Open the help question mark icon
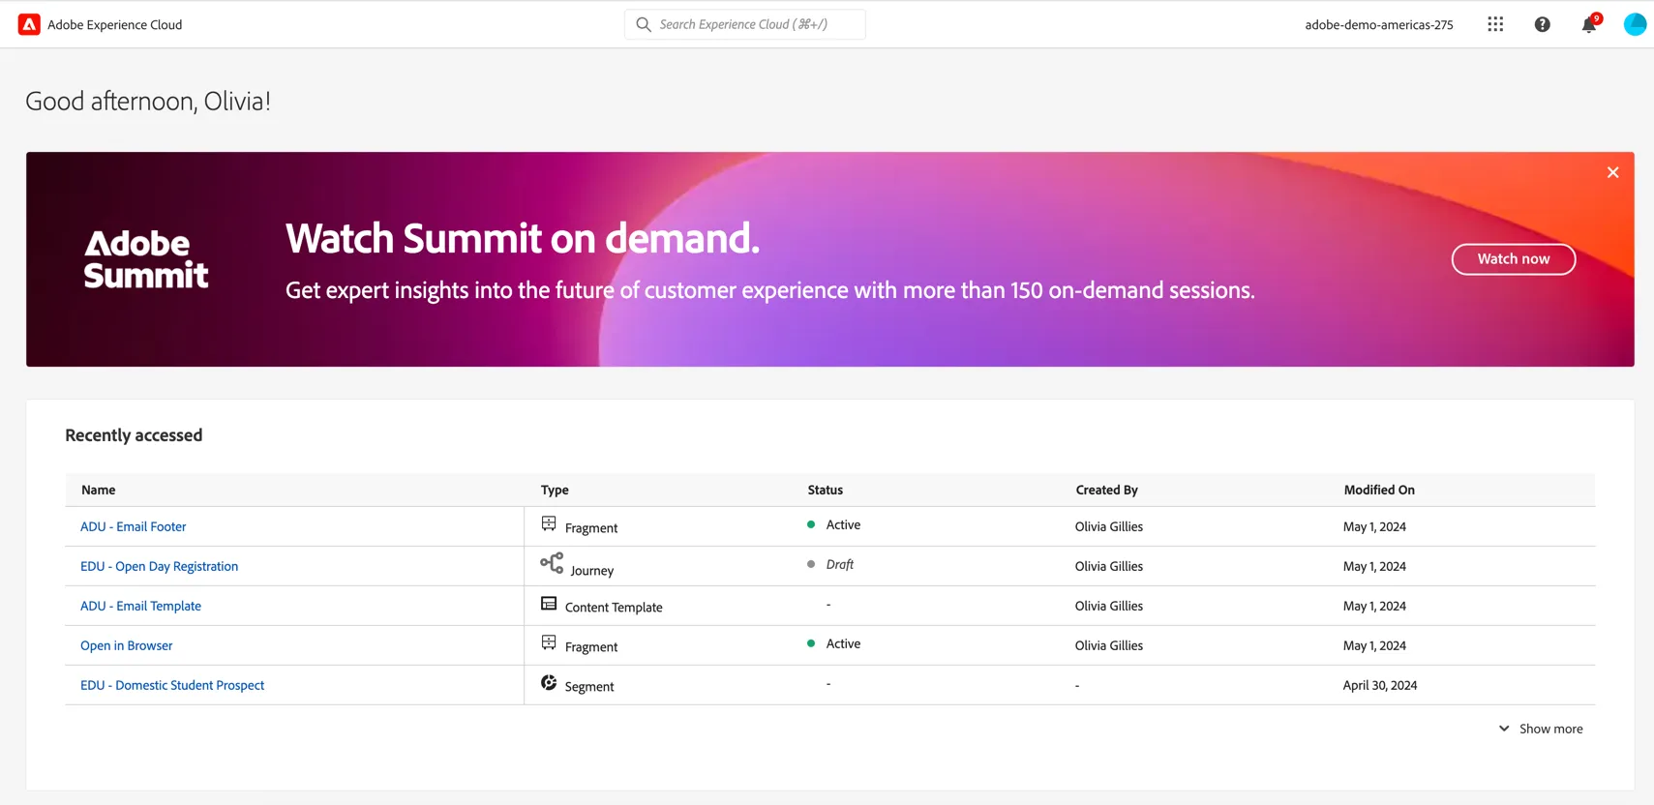The height and width of the screenshot is (805, 1654). [1543, 24]
